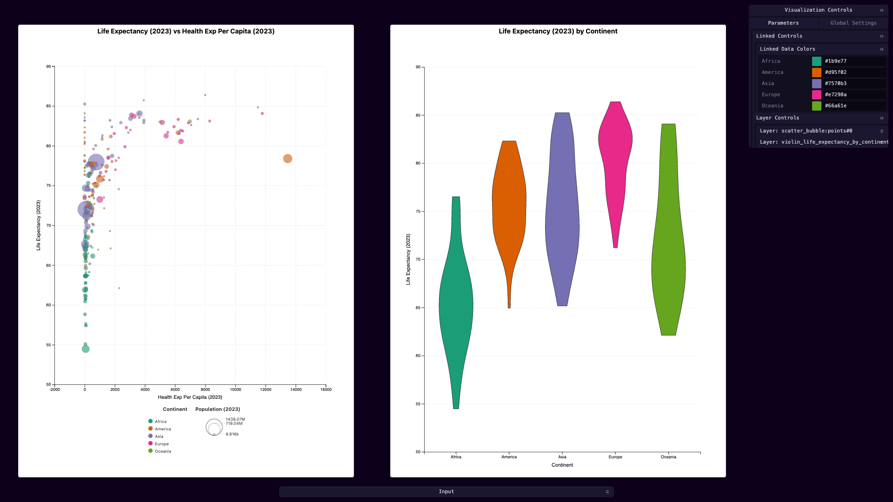The image size is (893, 502).
Task: Click the Oceania legend dot in scatter plot
Action: (x=150, y=451)
